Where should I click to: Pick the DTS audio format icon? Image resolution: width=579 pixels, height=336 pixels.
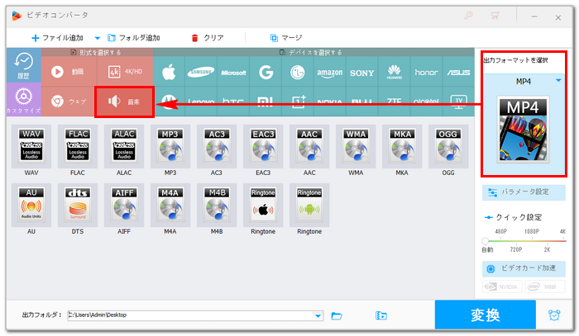point(77,206)
